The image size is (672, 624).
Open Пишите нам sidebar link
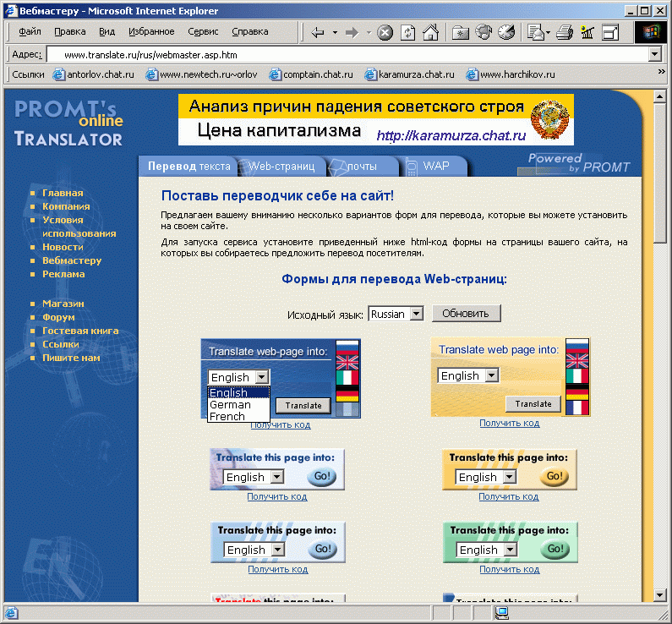click(x=71, y=358)
